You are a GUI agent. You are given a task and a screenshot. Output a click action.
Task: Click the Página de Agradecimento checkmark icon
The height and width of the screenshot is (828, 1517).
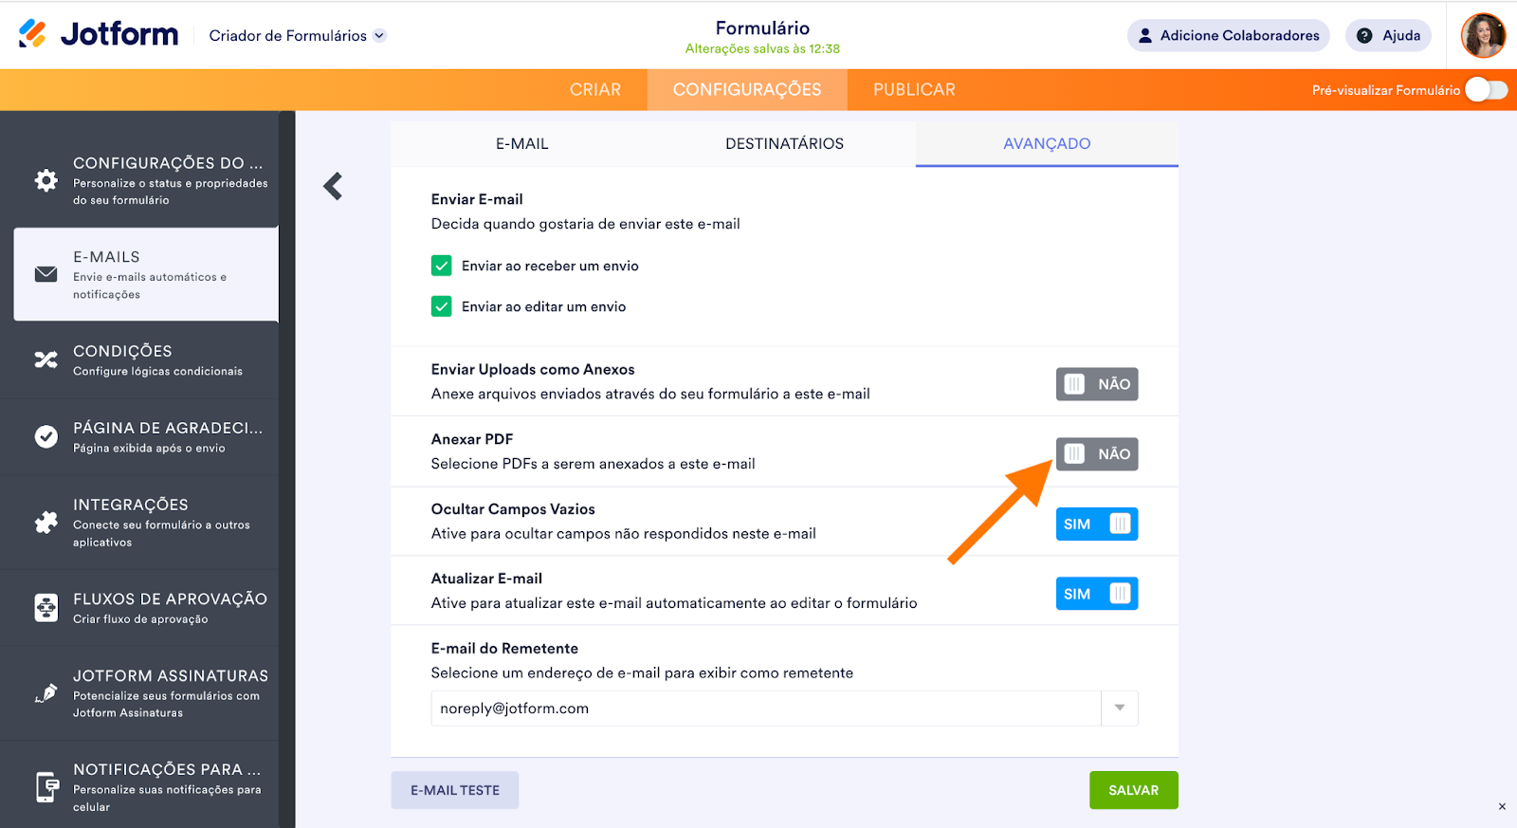46,436
